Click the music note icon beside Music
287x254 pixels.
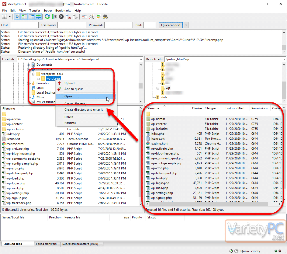(33, 97)
